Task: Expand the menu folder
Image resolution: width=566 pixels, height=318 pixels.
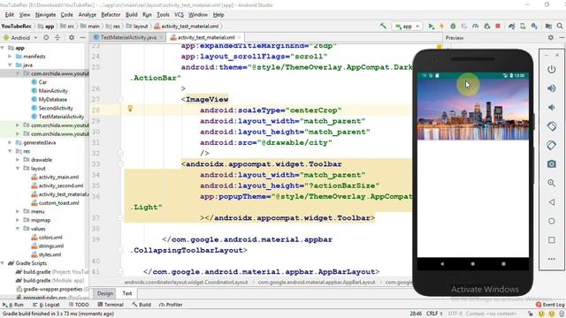Action: click(18, 211)
